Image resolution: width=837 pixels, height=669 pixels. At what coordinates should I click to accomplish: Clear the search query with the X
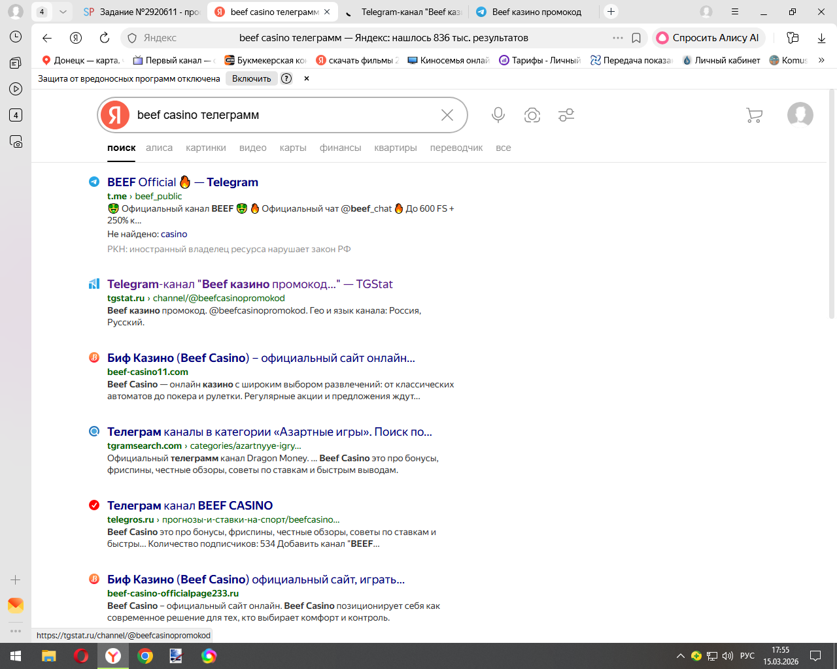[447, 115]
